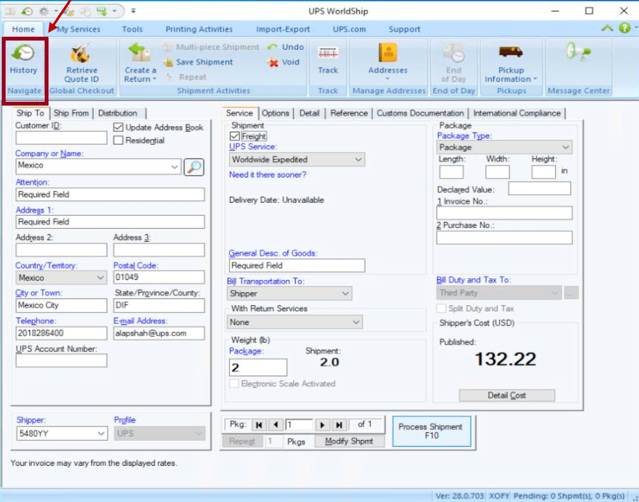Select the Distribution tab
639x502 pixels.
point(118,113)
